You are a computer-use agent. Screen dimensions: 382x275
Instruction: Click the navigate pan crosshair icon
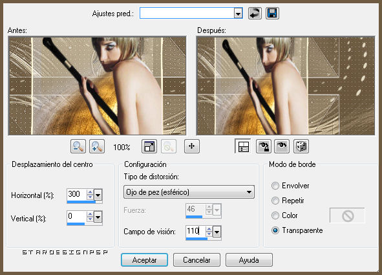point(192,146)
